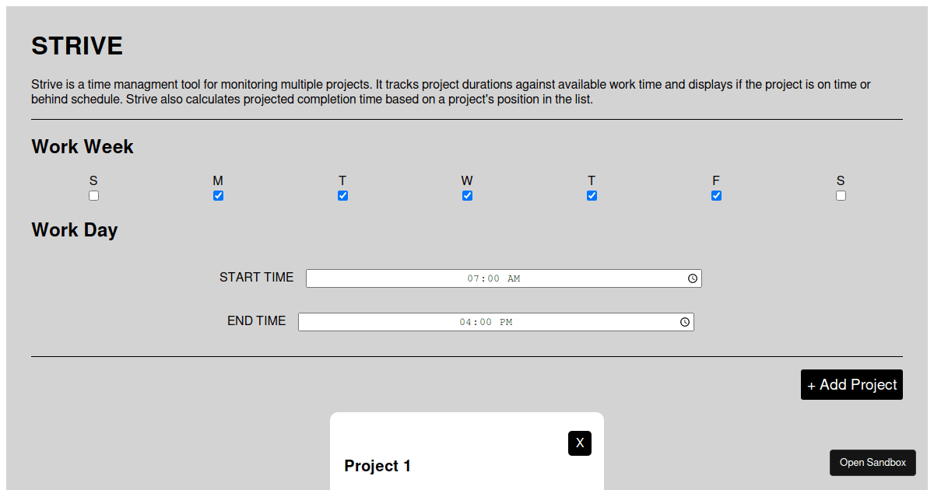Viewport: 934px width, 490px height.
Task: Open the clock picker for START TIME
Action: 691,278
